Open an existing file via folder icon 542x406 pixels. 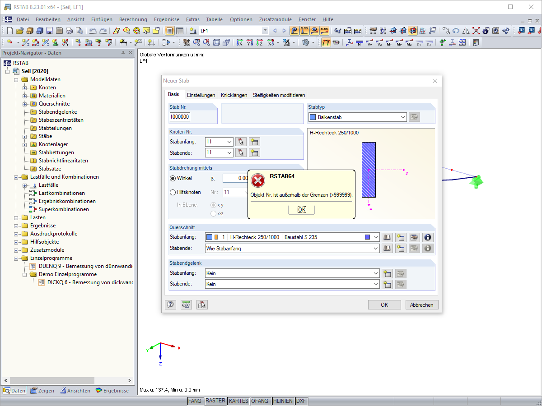click(19, 31)
